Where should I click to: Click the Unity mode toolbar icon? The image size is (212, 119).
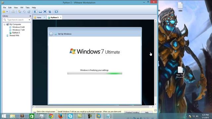click(x=50, y=12)
